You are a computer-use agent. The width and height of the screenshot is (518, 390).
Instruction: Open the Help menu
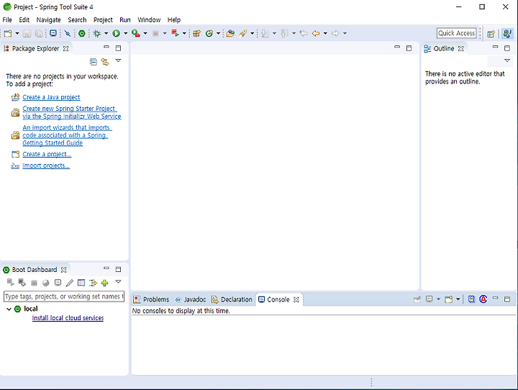174,20
